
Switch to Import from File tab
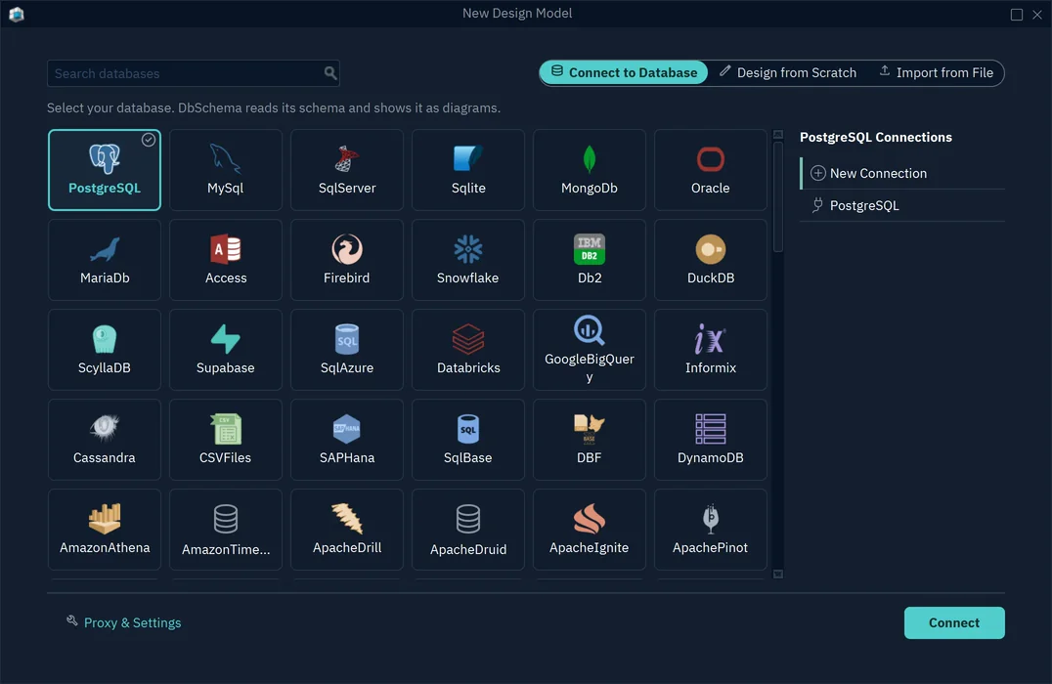pos(936,72)
